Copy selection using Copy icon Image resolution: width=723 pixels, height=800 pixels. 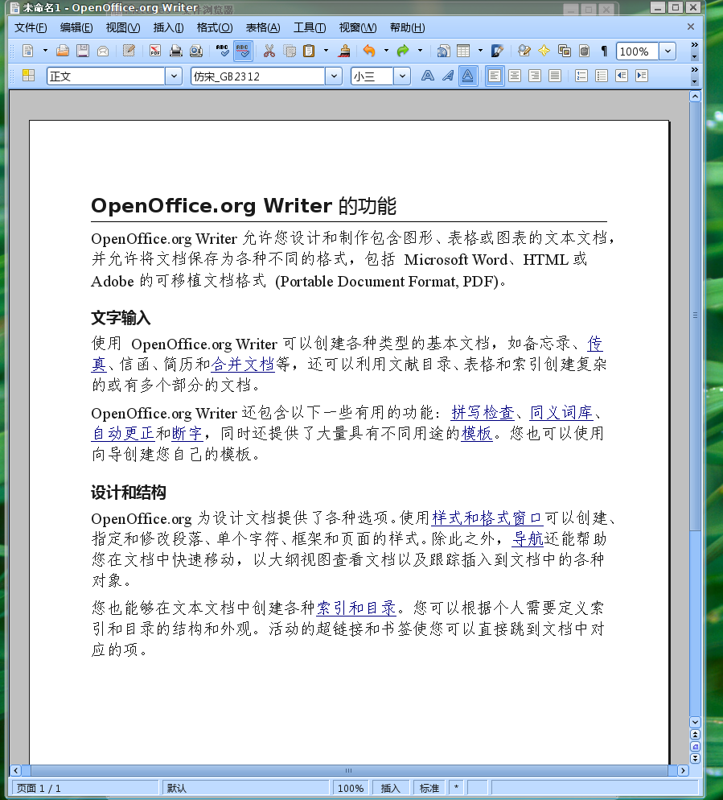pyautogui.click(x=290, y=51)
